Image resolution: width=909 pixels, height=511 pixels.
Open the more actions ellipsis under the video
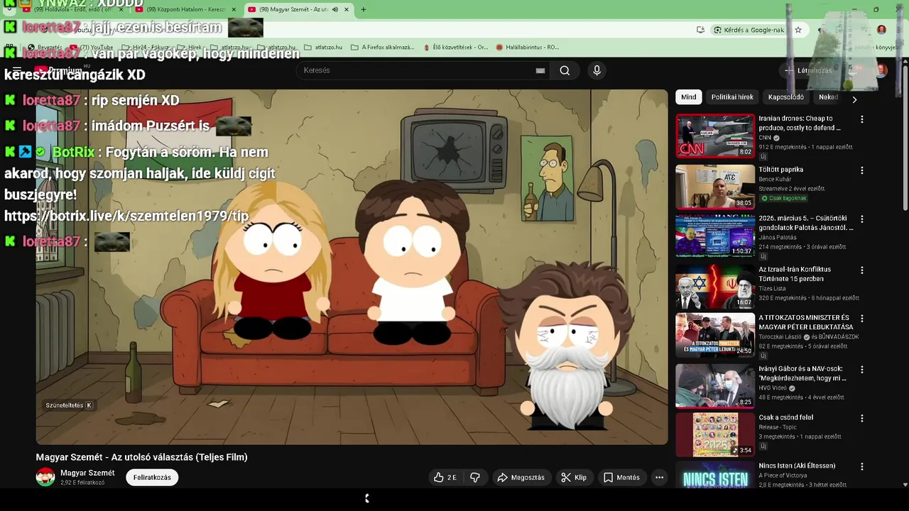point(659,478)
